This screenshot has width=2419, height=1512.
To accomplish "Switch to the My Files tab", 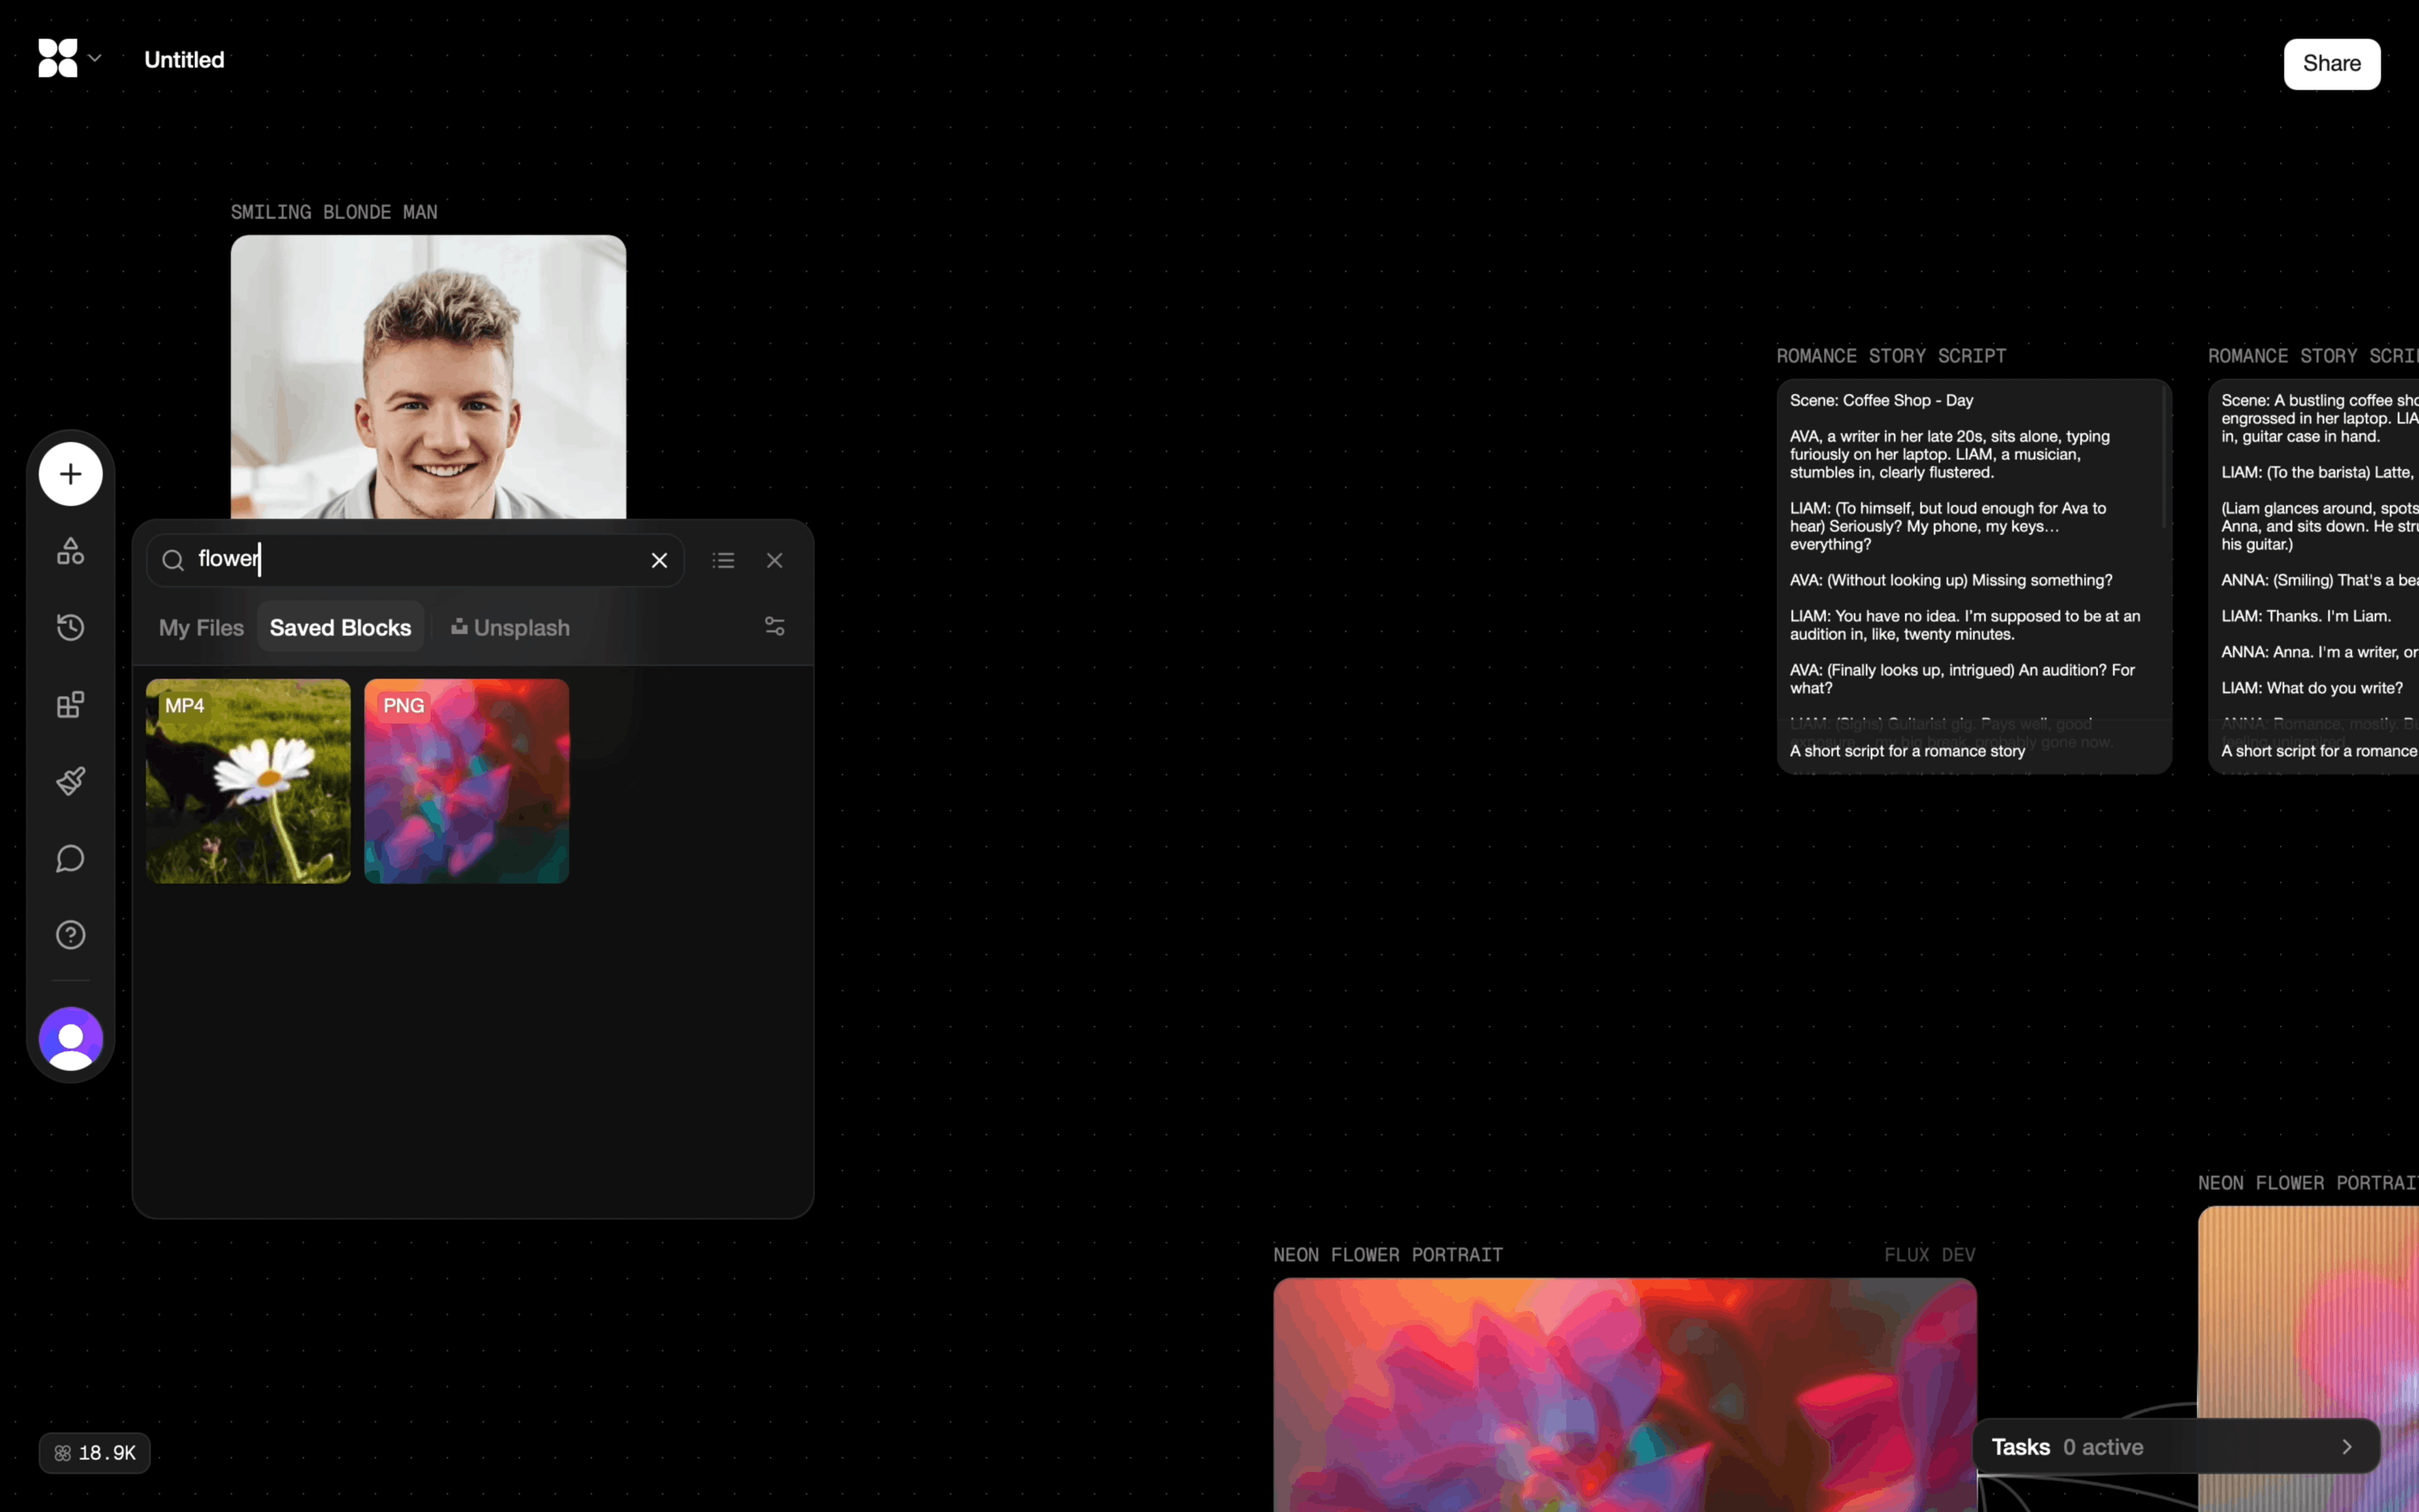I will (x=201, y=628).
